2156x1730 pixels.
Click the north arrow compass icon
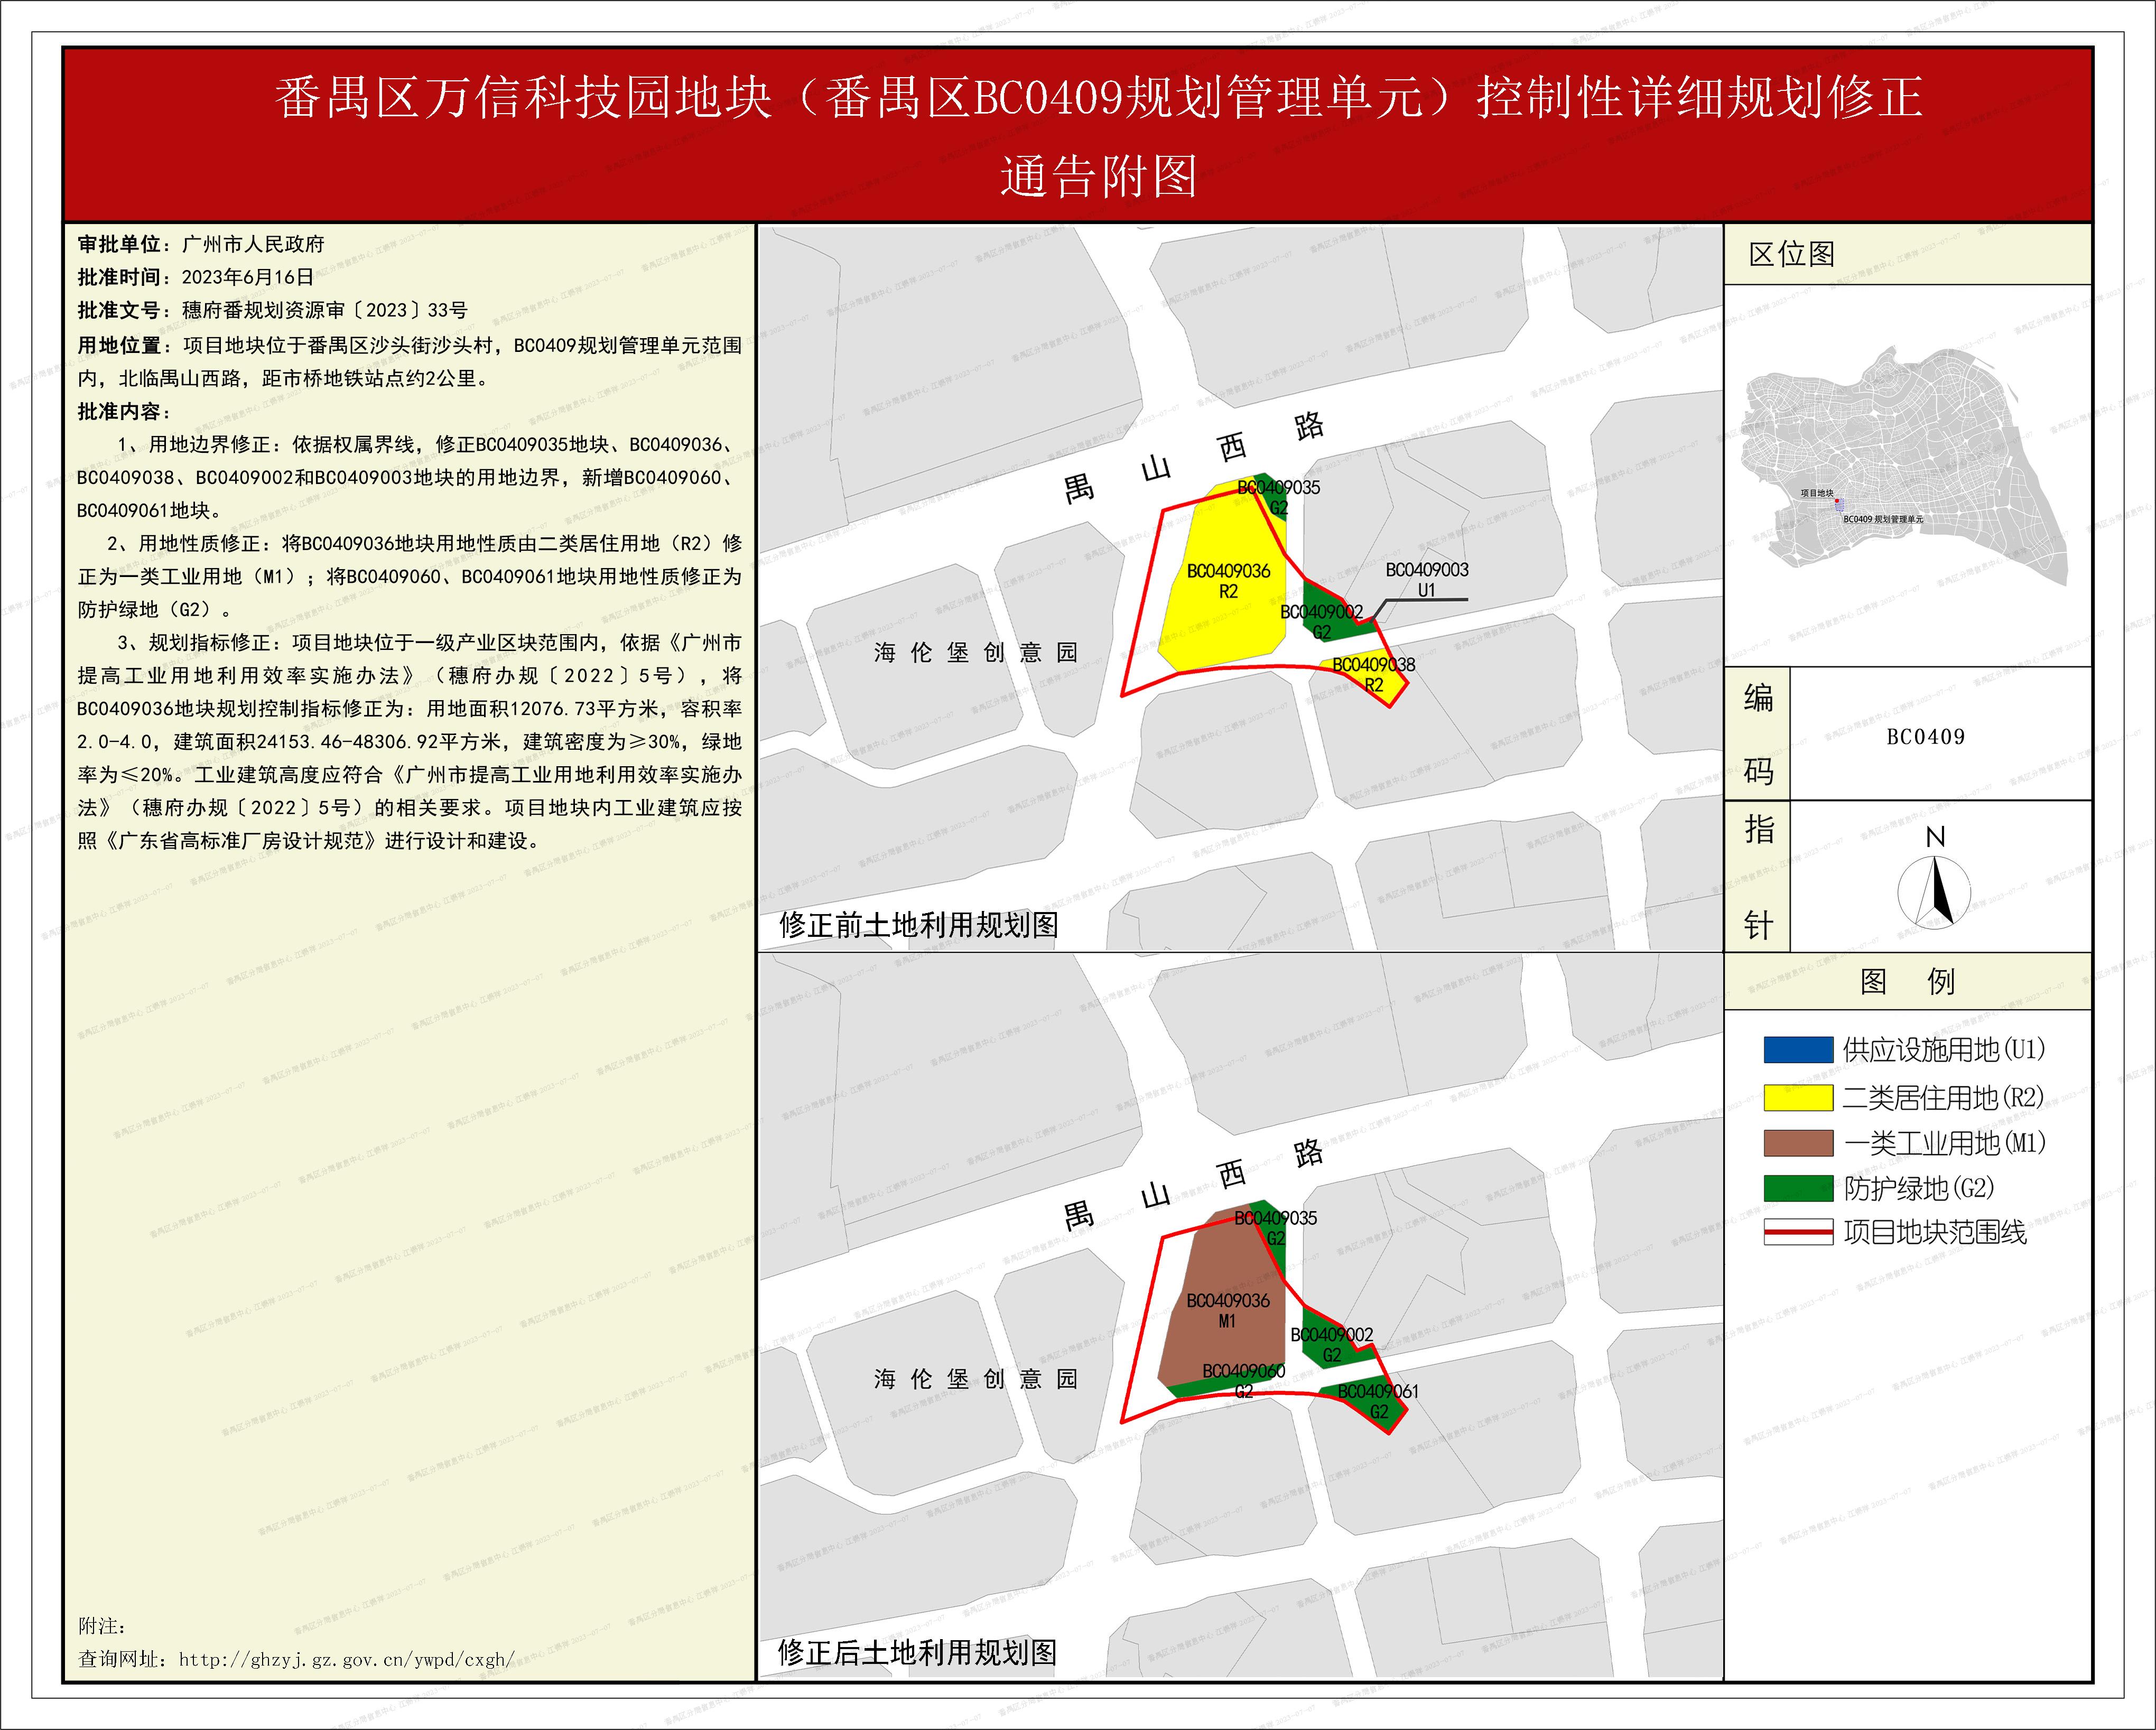click(1934, 892)
